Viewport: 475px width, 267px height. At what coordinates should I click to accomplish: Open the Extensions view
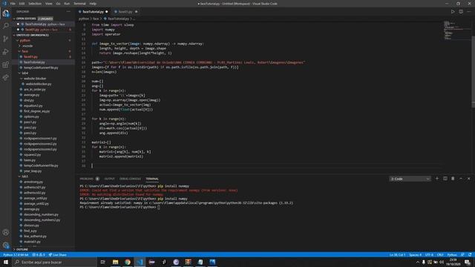point(6,65)
